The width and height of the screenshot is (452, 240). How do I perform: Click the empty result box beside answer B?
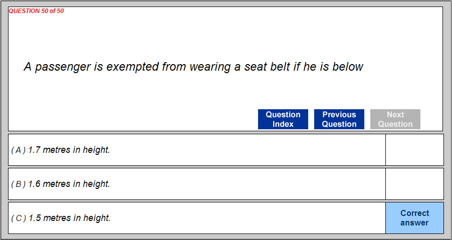point(414,184)
